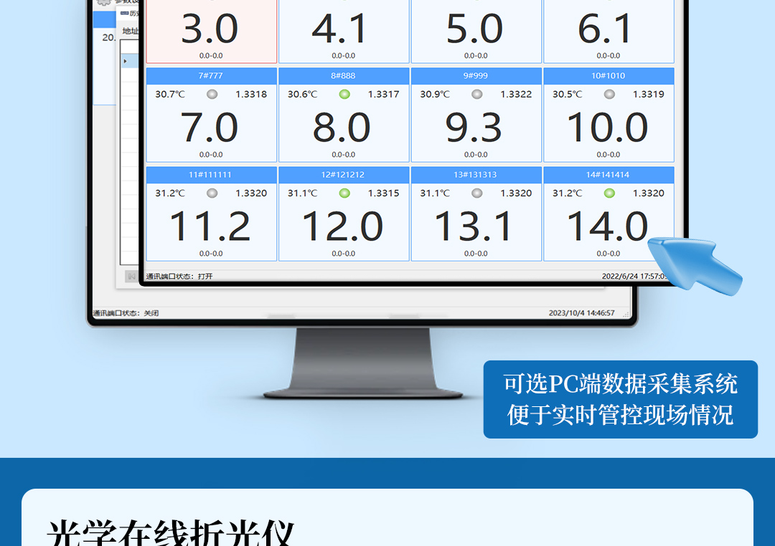Click the gray status indicator on channel 9#999
This screenshot has height=546, width=775.
coord(476,94)
